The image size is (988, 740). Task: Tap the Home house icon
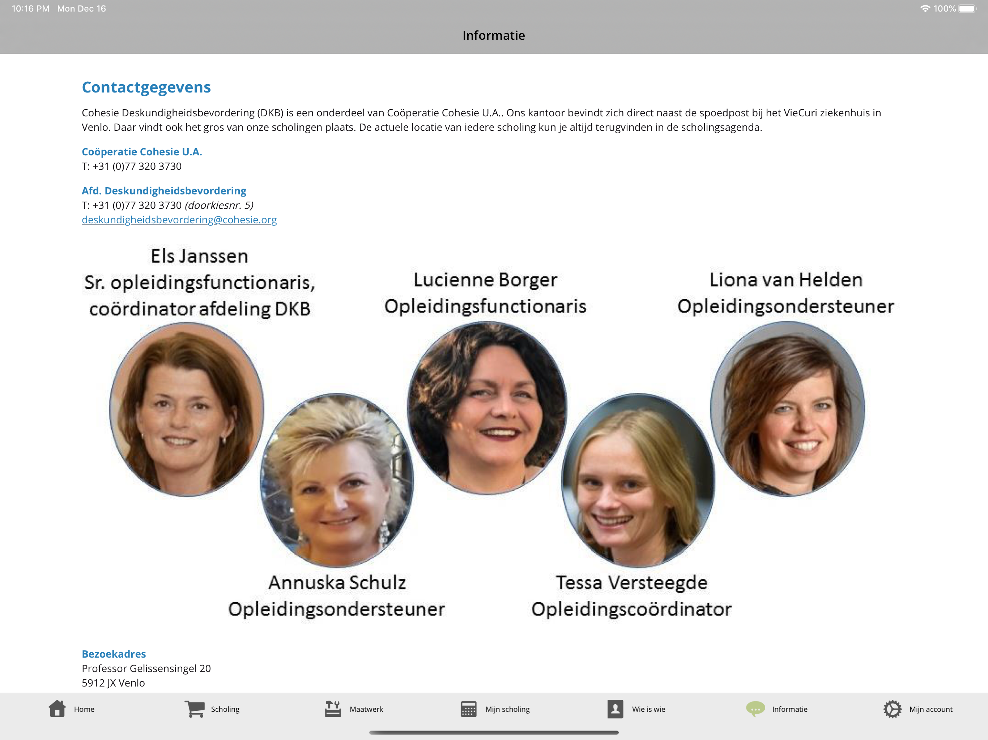(57, 709)
